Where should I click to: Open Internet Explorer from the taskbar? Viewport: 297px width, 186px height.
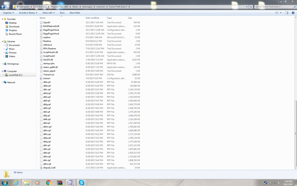[16, 183]
